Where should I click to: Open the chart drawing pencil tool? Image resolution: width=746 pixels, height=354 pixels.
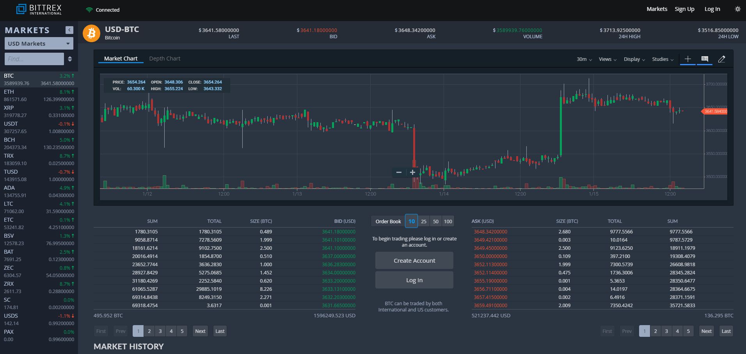[x=721, y=59]
